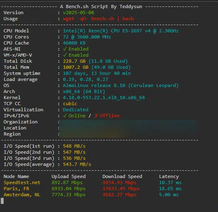Click the kernel version string

point(104,98)
